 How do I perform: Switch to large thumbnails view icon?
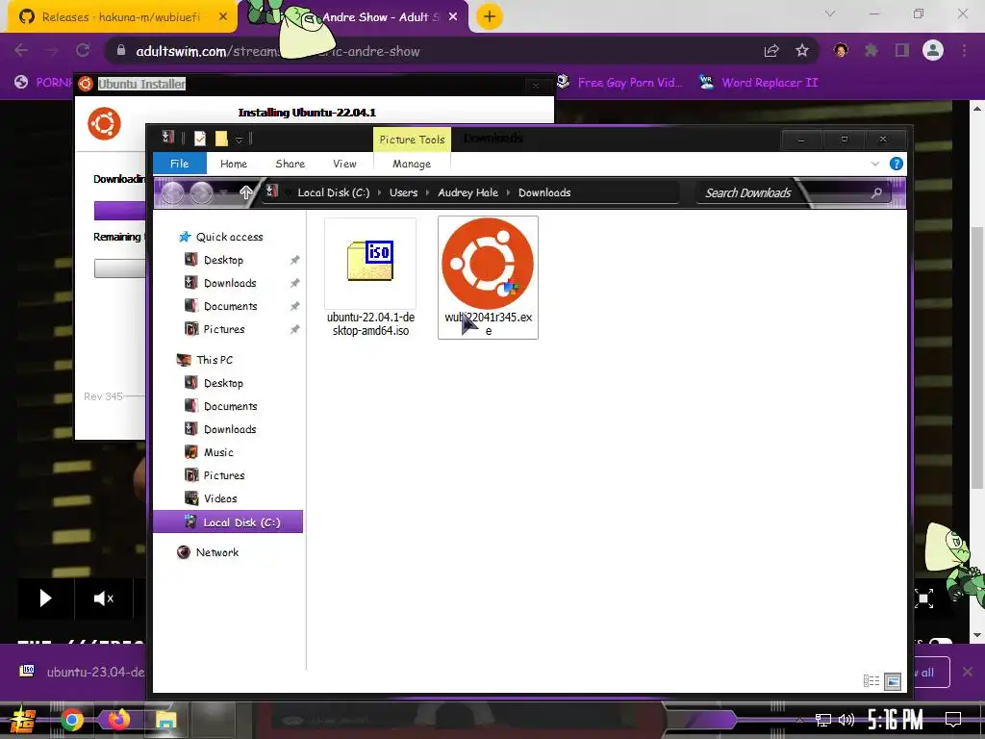coord(893,681)
